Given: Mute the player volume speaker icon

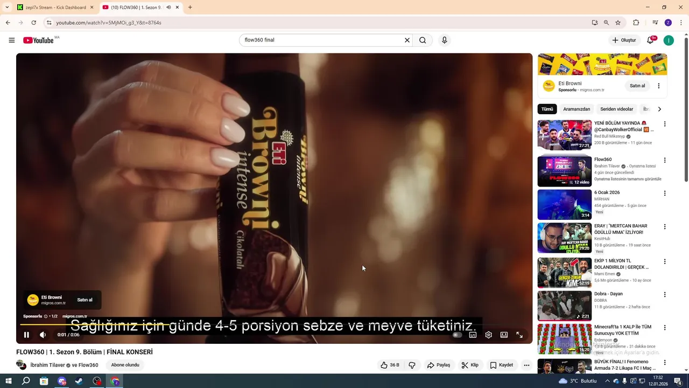Looking at the screenshot, I should [x=43, y=335].
